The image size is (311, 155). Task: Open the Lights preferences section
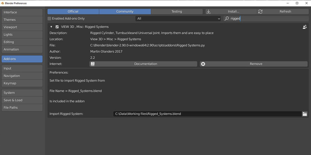[x=22, y=35]
